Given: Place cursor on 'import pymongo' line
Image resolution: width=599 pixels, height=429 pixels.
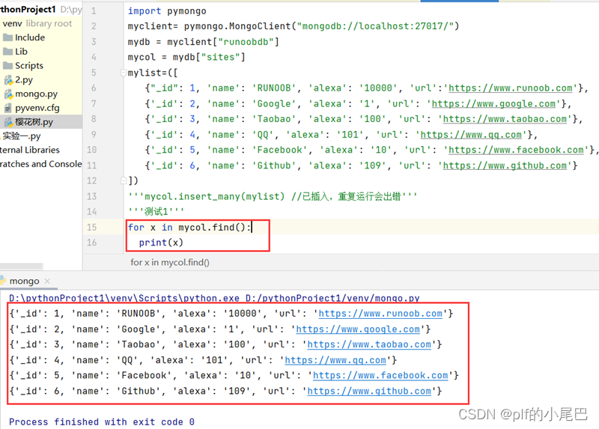Looking at the screenshot, I should coord(167,11).
